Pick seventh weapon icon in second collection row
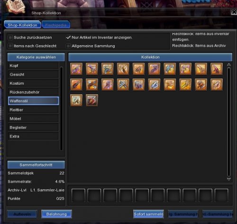Image resolution: width=237 pixels, height=224 pixels. tap(170, 85)
